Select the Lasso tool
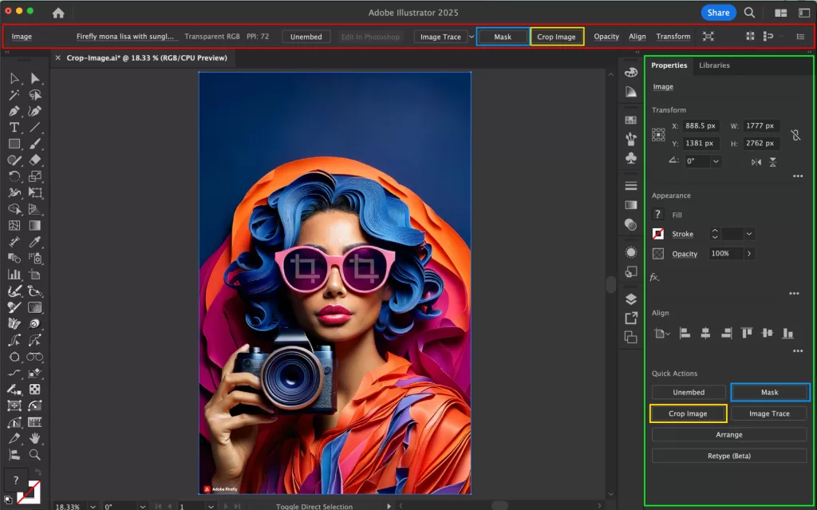The height and width of the screenshot is (510, 817). click(x=35, y=95)
